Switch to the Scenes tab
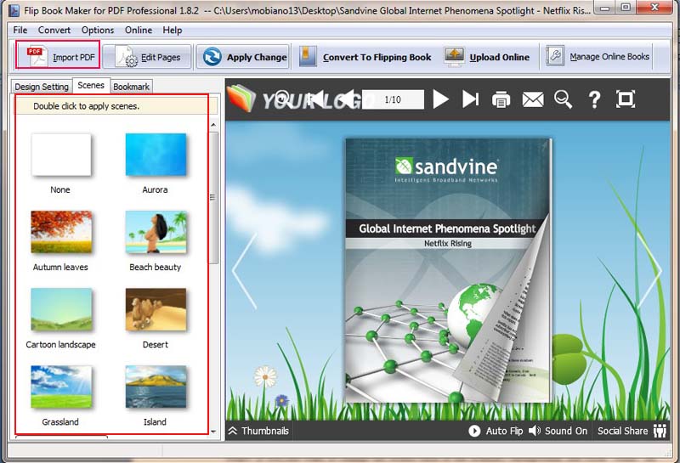This screenshot has width=680, height=463. point(91,86)
